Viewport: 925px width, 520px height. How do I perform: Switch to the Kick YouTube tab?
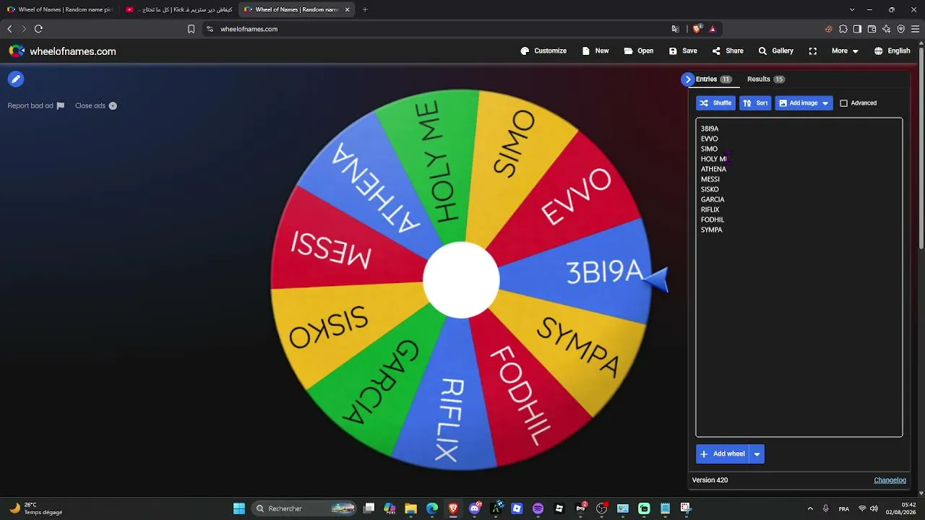(x=178, y=9)
